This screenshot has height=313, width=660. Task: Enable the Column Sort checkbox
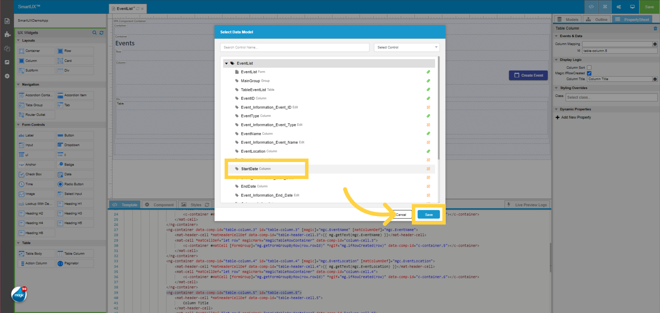[589, 68]
